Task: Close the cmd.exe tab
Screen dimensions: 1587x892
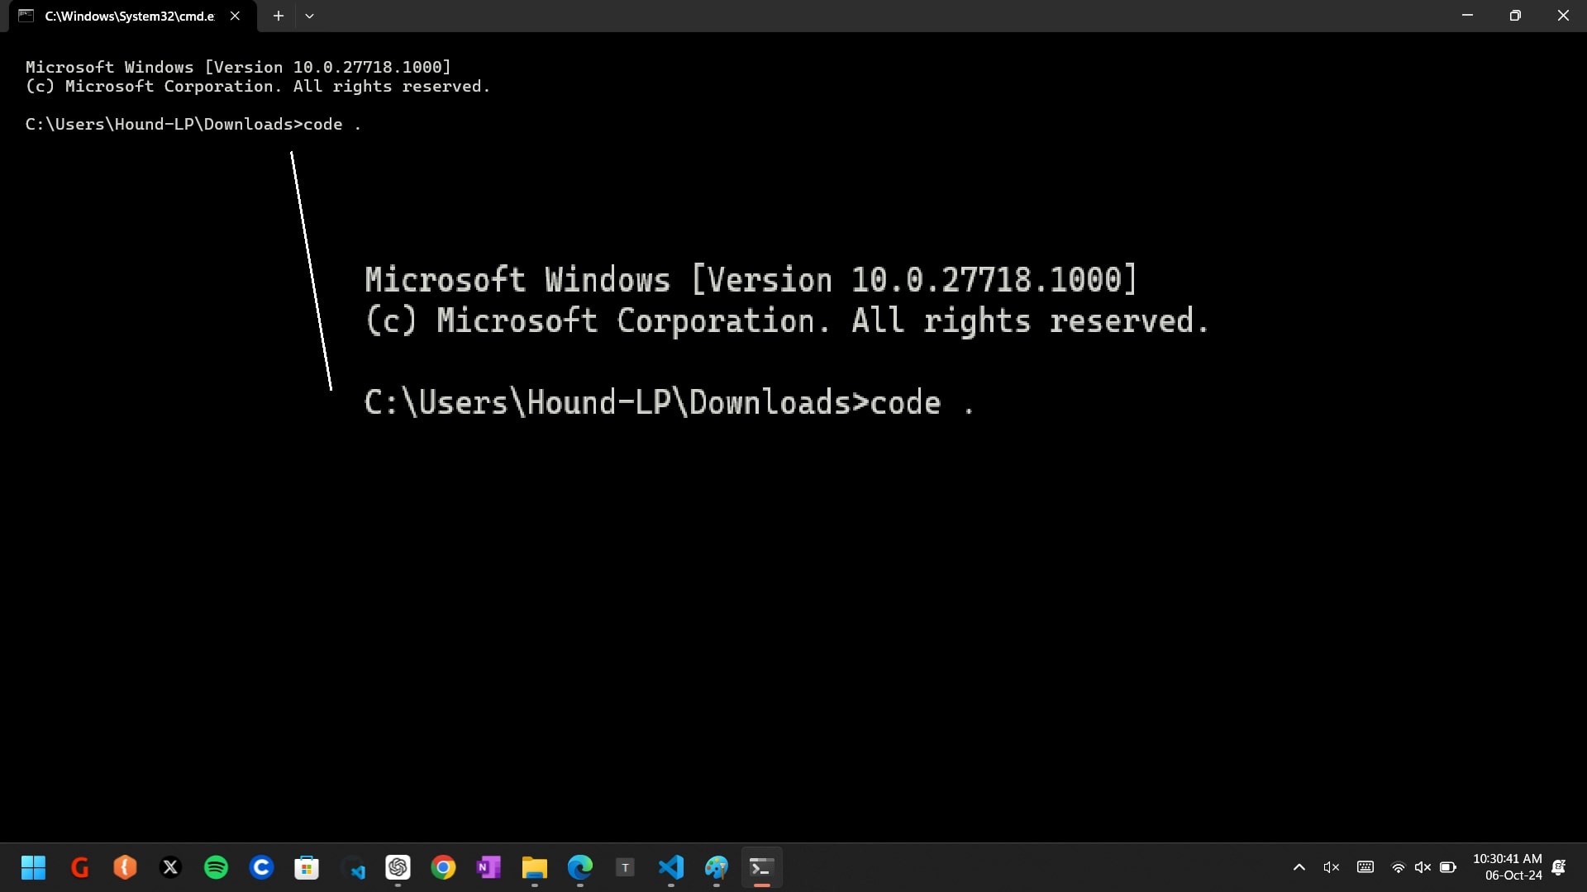Action: (x=235, y=16)
